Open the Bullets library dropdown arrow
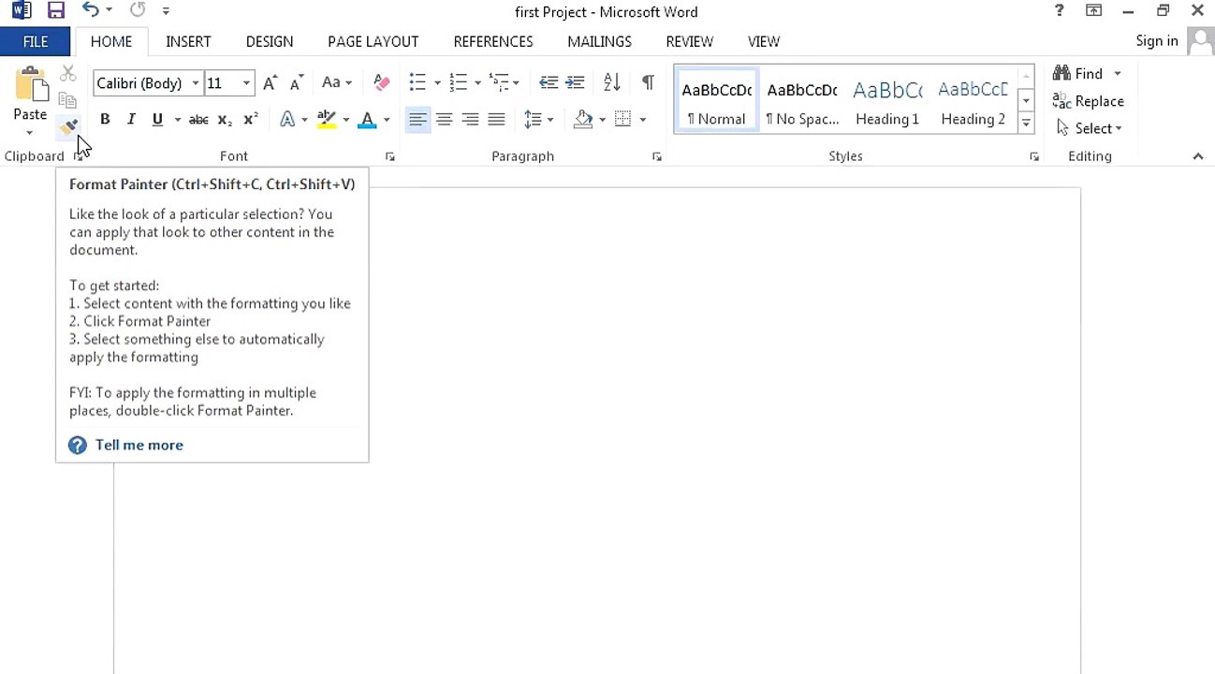 pos(437,82)
